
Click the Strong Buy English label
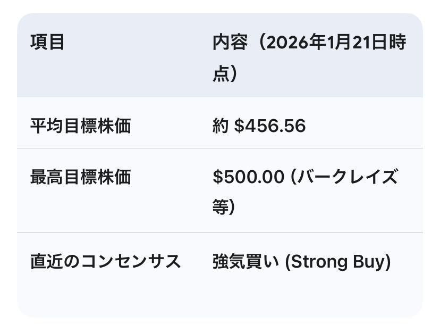pos(338,262)
